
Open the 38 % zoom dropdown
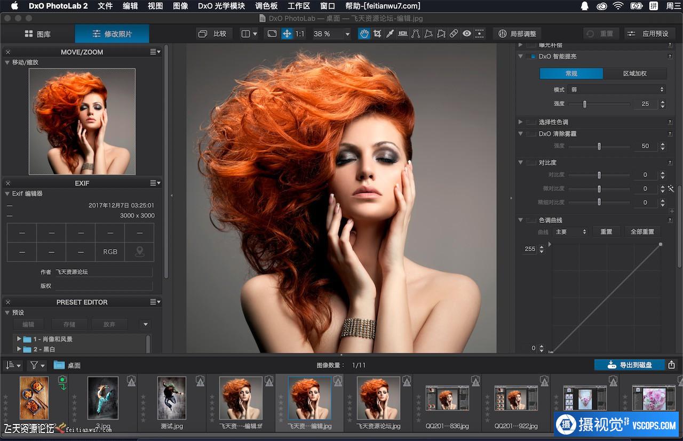coord(347,34)
